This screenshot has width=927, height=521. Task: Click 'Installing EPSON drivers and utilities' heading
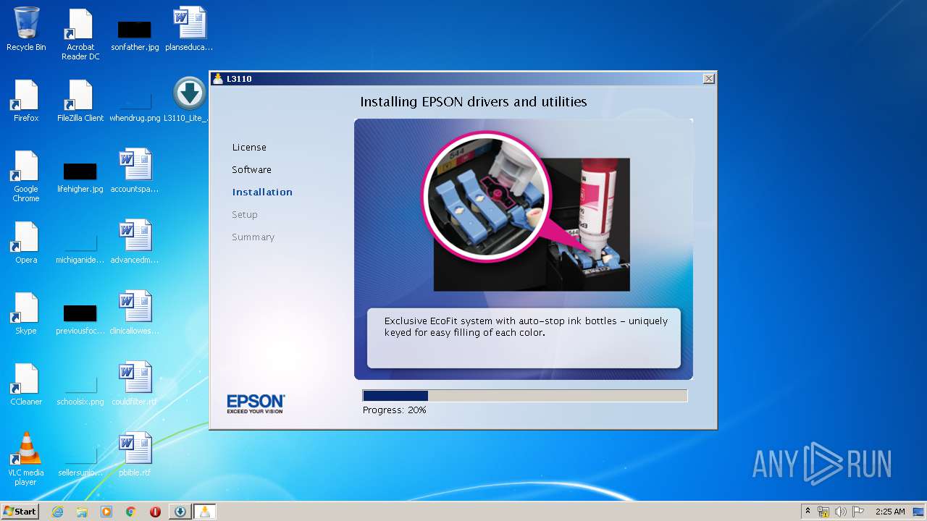[474, 102]
